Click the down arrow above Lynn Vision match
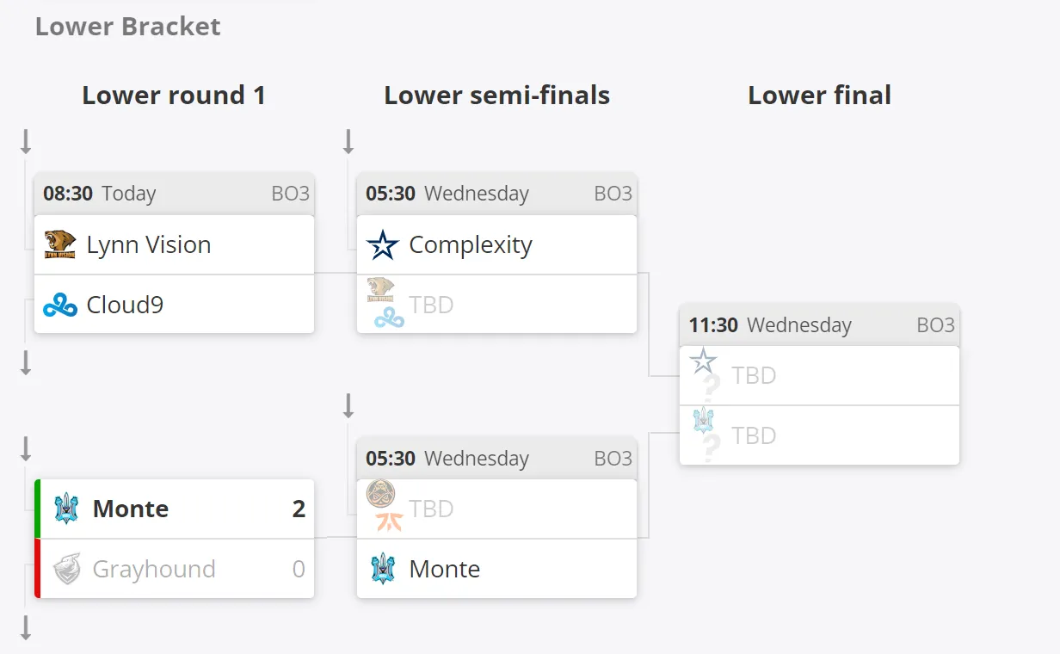The width and height of the screenshot is (1060, 654). [26, 141]
